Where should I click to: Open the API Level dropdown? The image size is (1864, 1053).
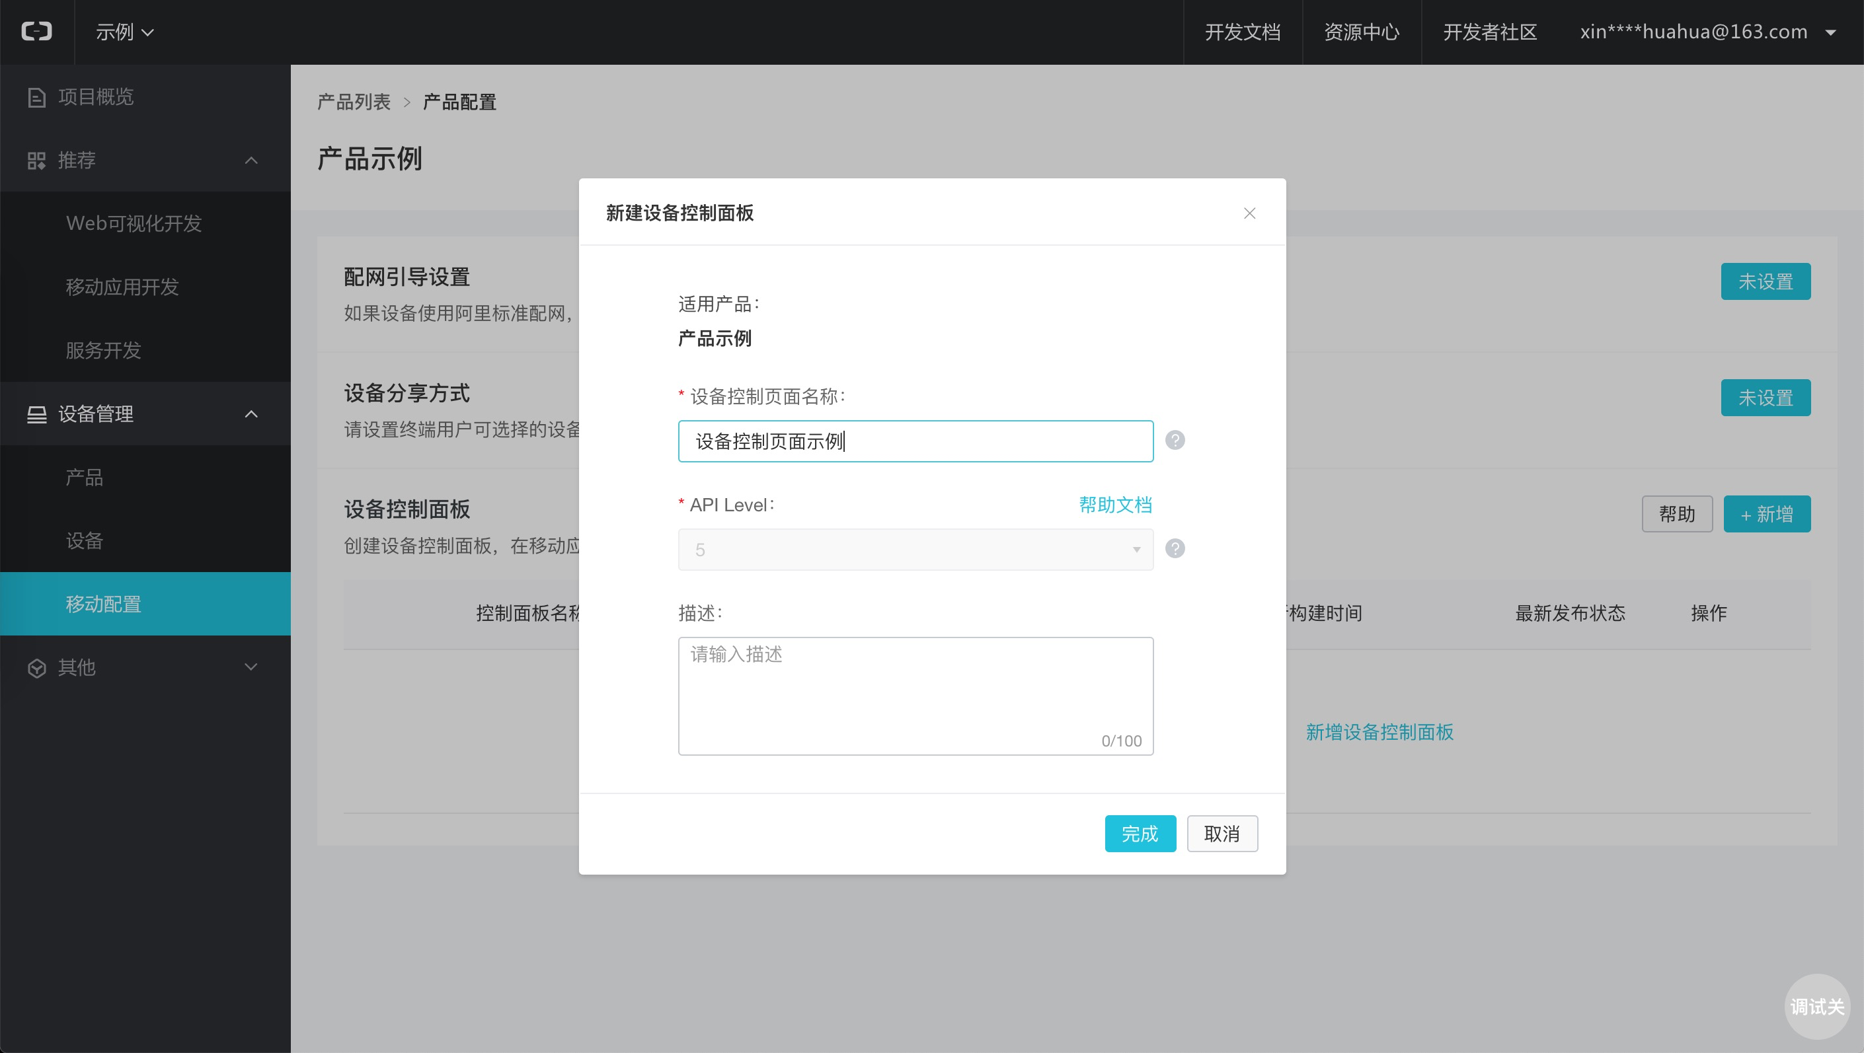click(x=915, y=550)
